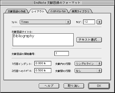Open the Times font dropdown
The height and width of the screenshot is (93, 115).
pos(45,22)
